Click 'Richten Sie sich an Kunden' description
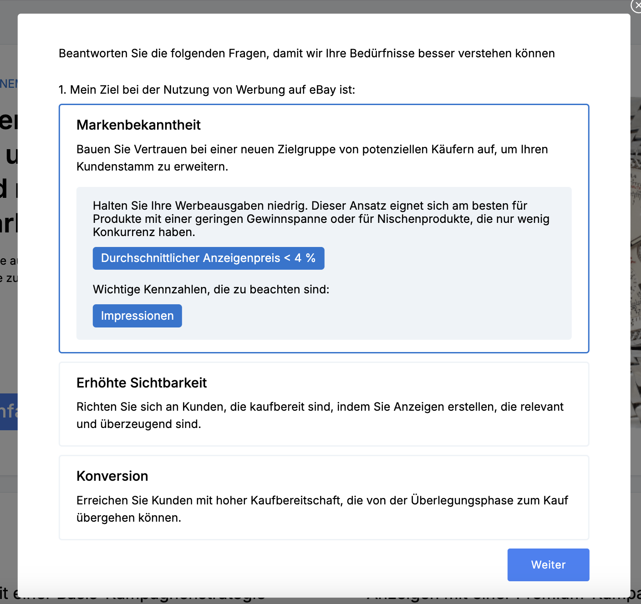 click(320, 415)
